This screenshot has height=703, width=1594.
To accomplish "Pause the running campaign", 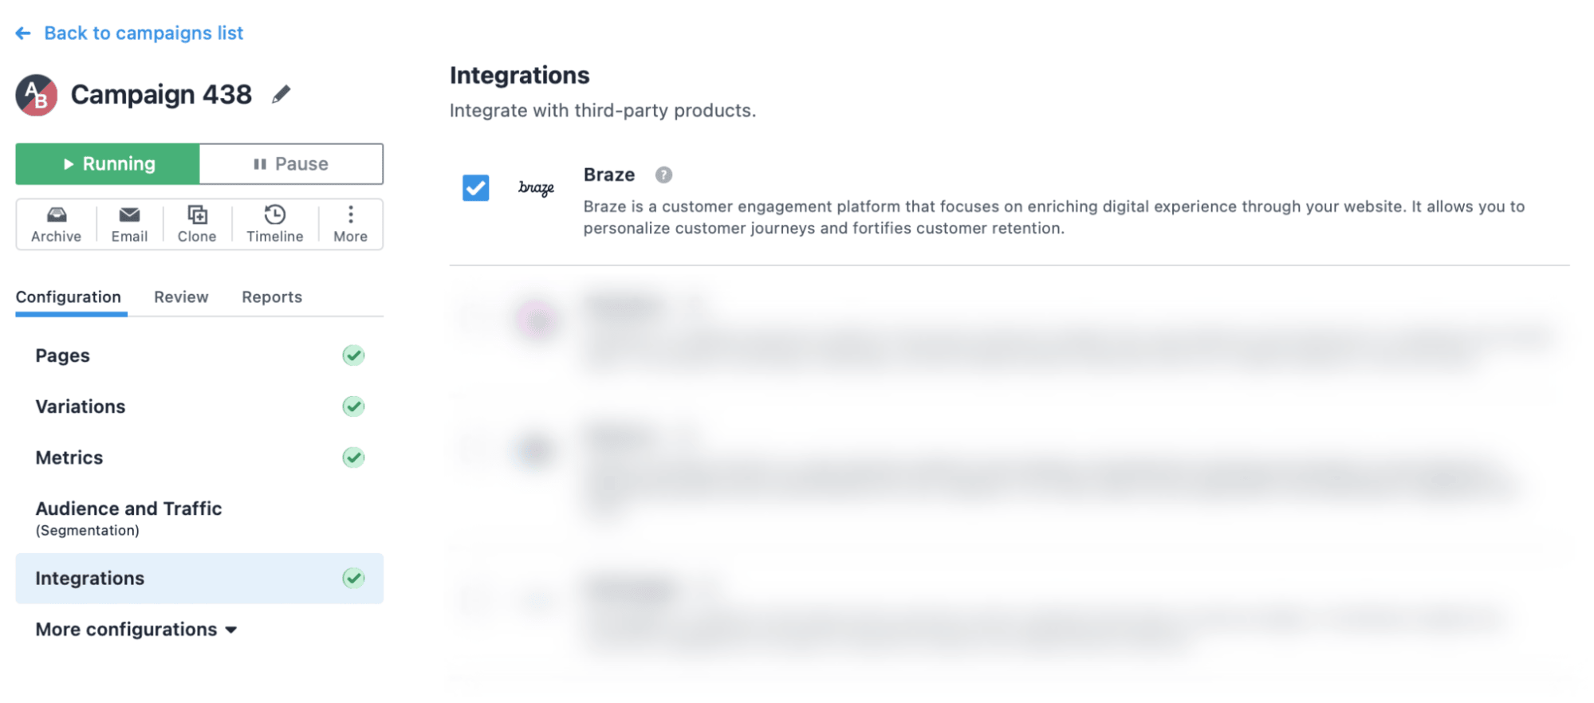I will coord(291,164).
